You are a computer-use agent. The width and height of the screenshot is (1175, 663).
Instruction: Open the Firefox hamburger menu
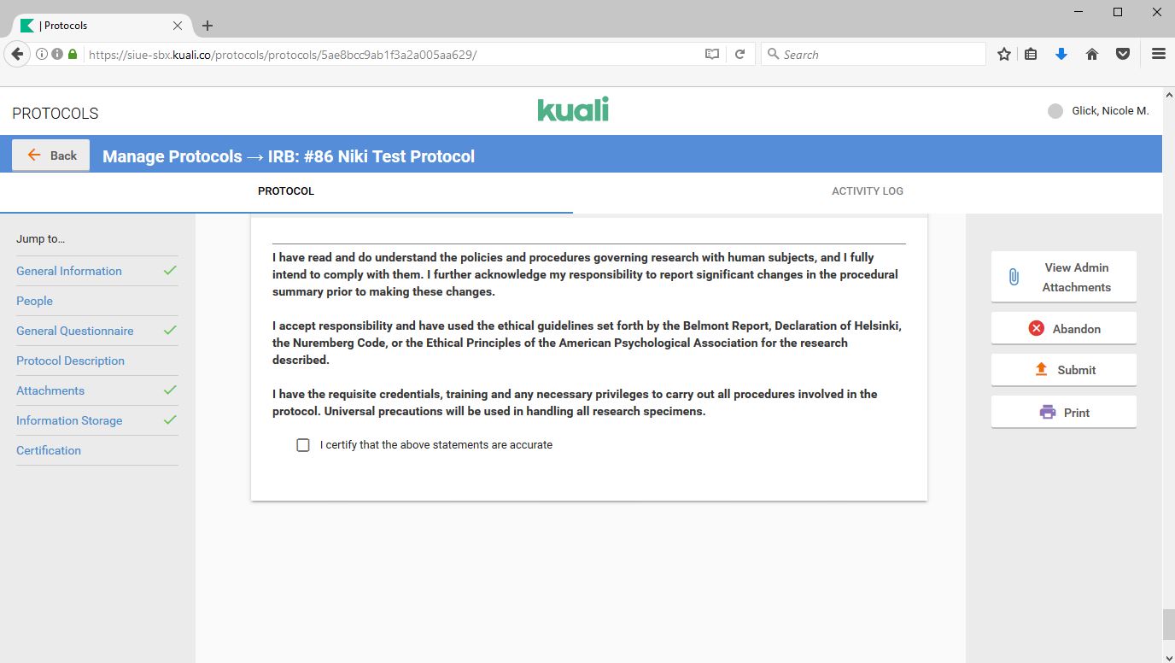point(1158,55)
